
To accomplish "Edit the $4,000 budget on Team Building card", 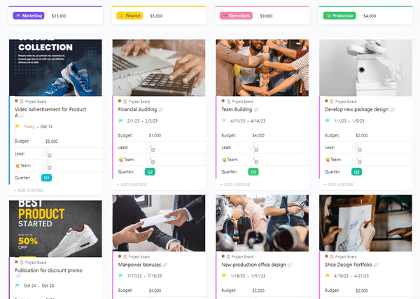I will 258,135.
